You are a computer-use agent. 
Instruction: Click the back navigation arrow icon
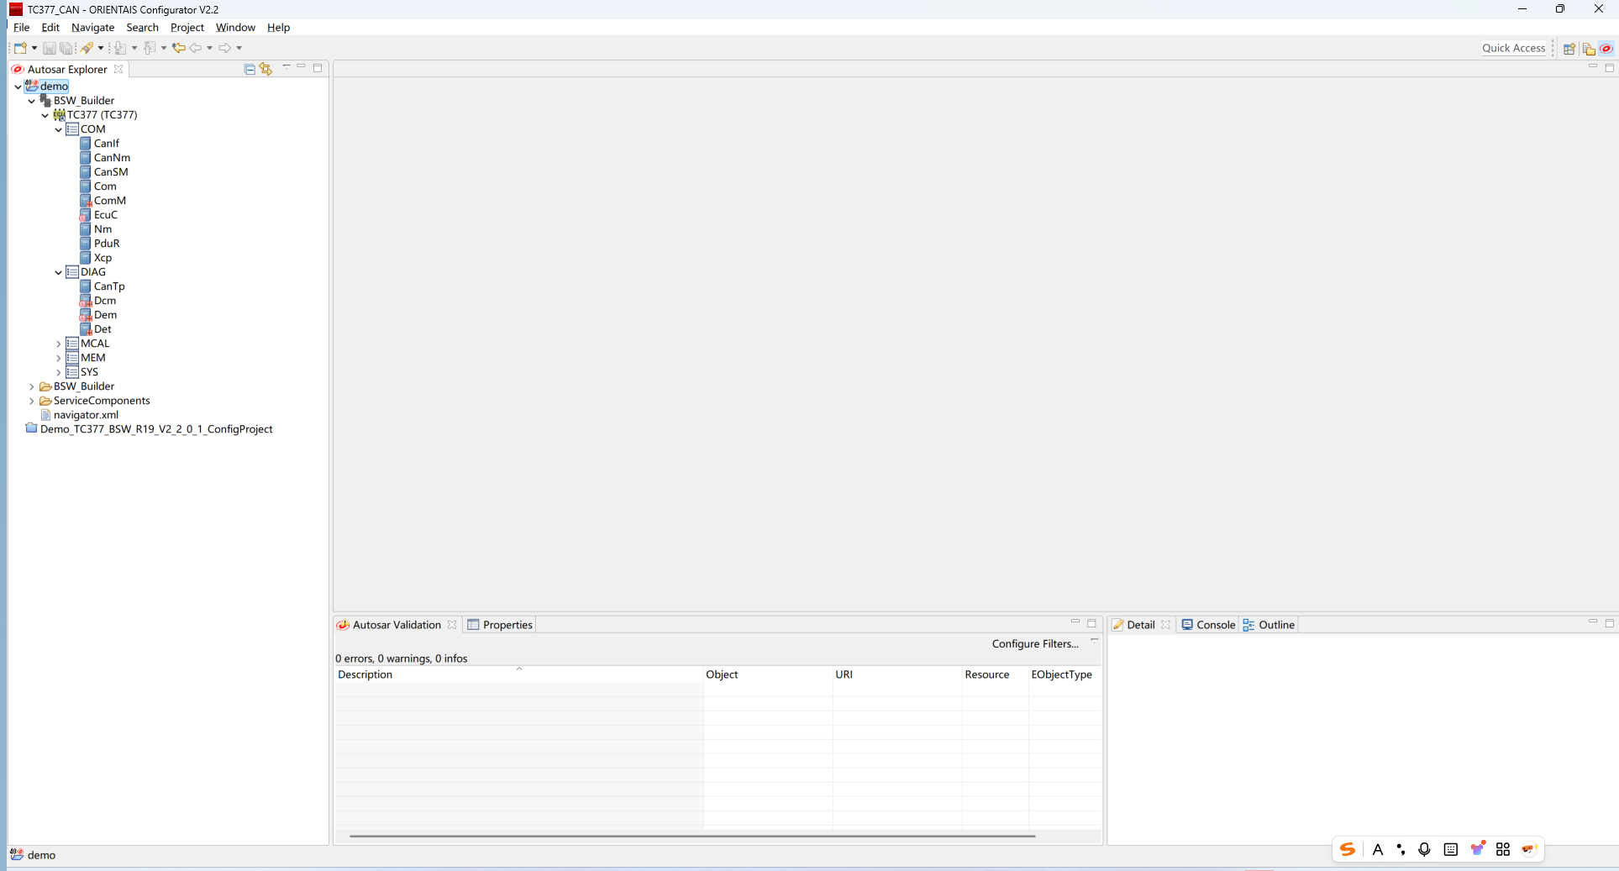196,48
